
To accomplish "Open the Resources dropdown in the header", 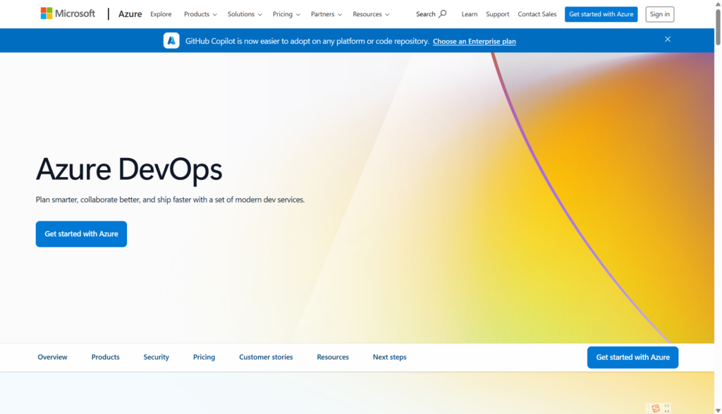I will click(x=371, y=14).
